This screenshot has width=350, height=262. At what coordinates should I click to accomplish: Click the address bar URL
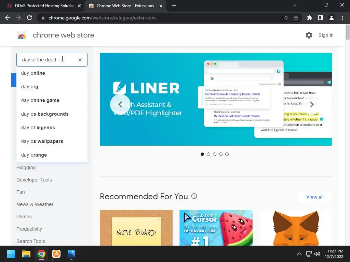[102, 18]
